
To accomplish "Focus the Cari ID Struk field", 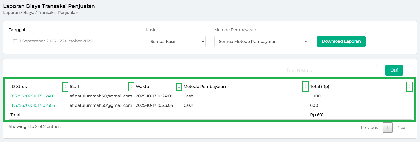I will pos(329,70).
